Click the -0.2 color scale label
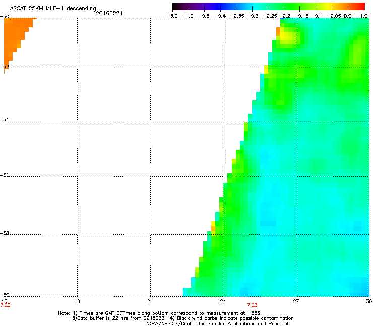The height and width of the screenshot is (327, 373). (284, 16)
